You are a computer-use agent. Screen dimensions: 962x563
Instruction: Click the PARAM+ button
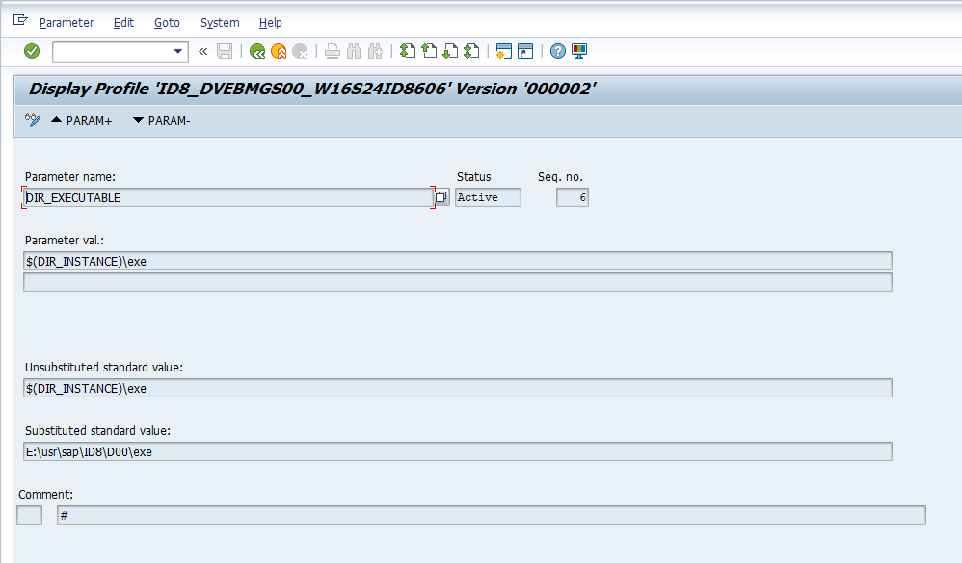81,120
